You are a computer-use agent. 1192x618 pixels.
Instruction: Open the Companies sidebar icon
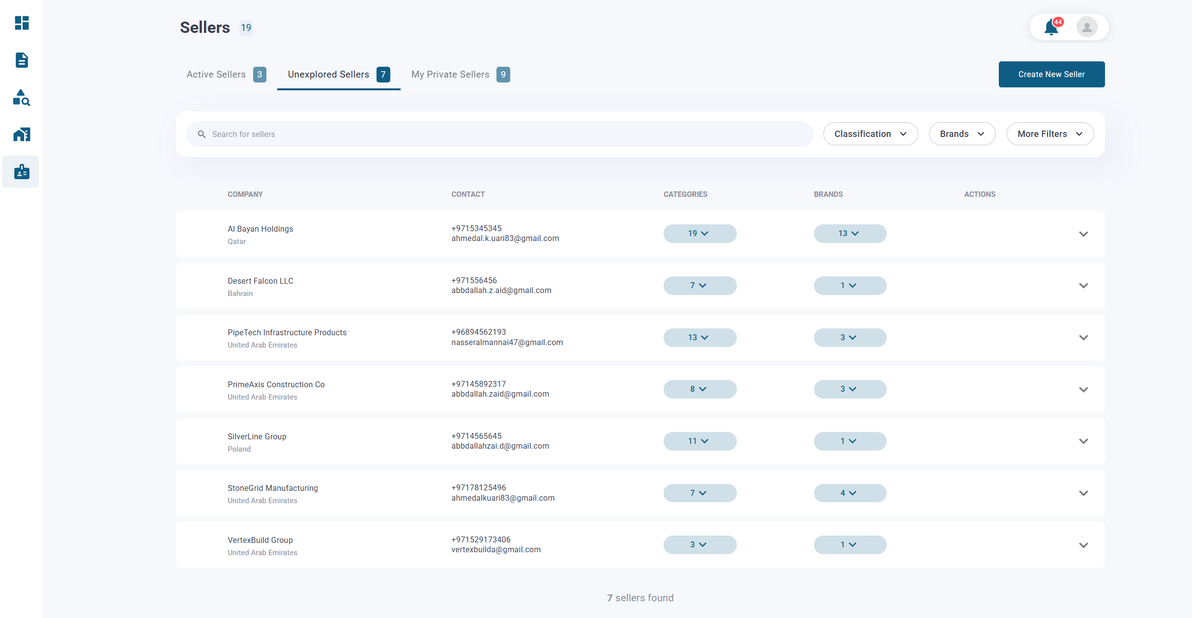[21, 134]
